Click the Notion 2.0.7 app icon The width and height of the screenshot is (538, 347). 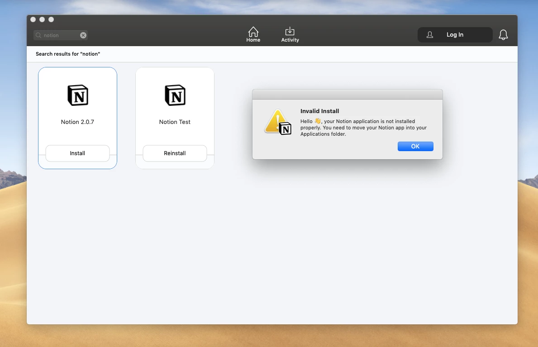click(x=78, y=95)
